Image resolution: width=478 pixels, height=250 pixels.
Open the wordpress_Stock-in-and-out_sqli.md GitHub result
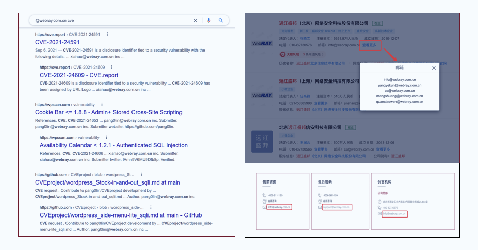pyautogui.click(x=108, y=182)
